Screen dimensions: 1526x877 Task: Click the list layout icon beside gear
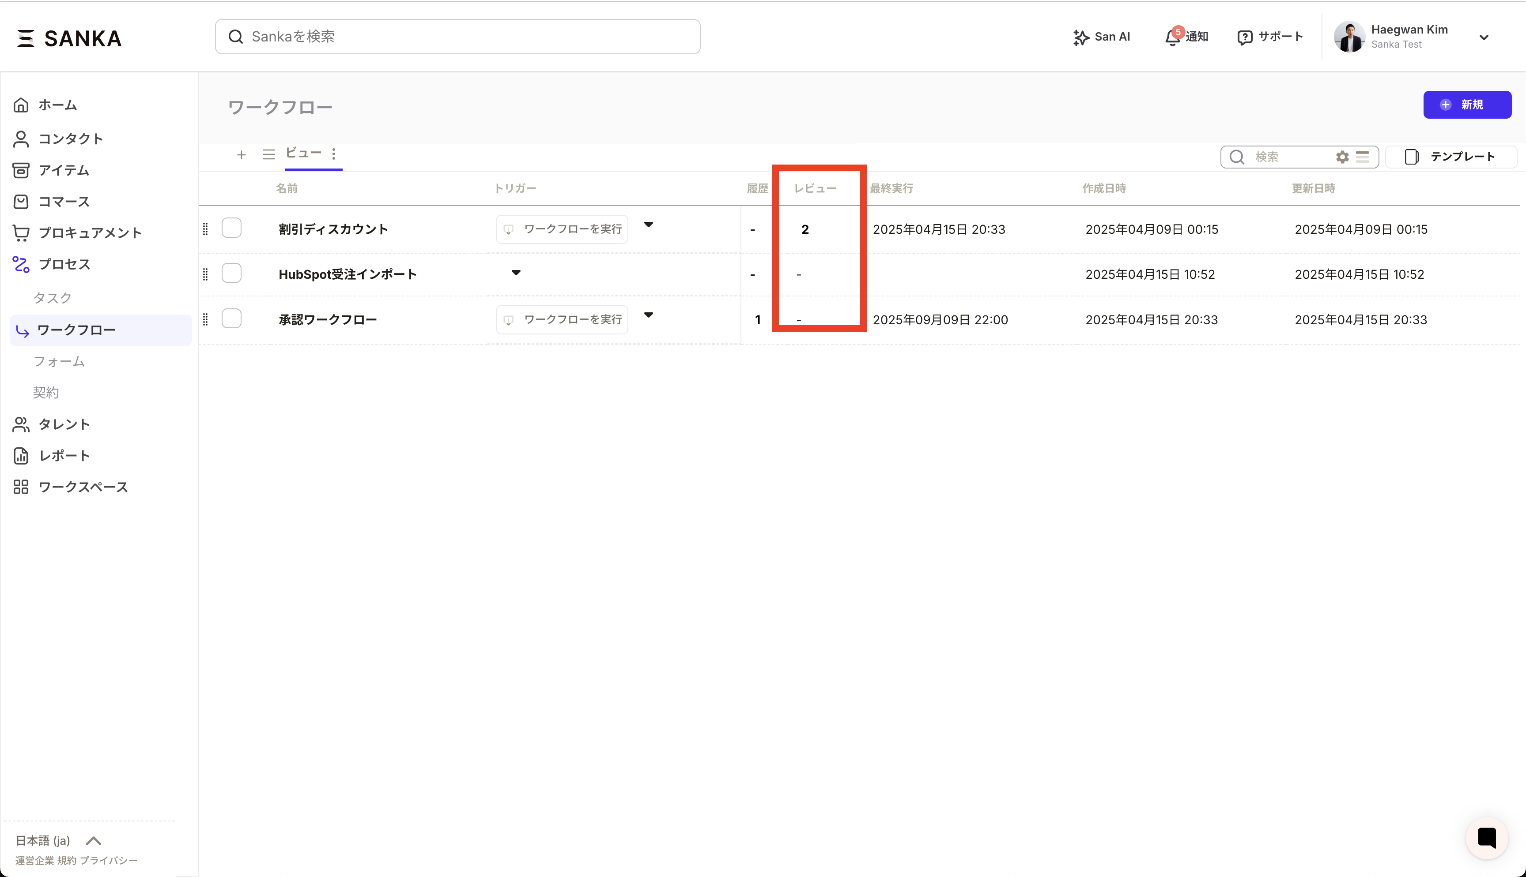pos(1362,157)
